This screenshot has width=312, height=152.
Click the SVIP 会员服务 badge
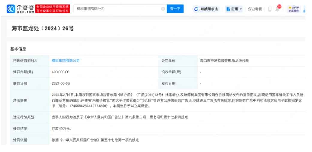click(x=293, y=9)
